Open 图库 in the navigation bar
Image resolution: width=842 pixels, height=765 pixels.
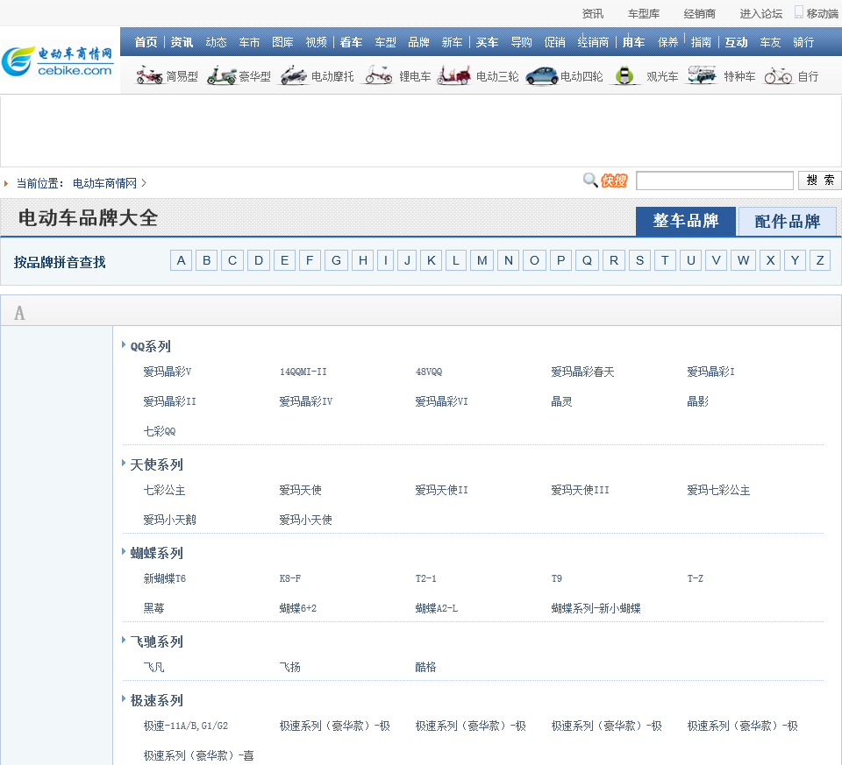pyautogui.click(x=282, y=42)
